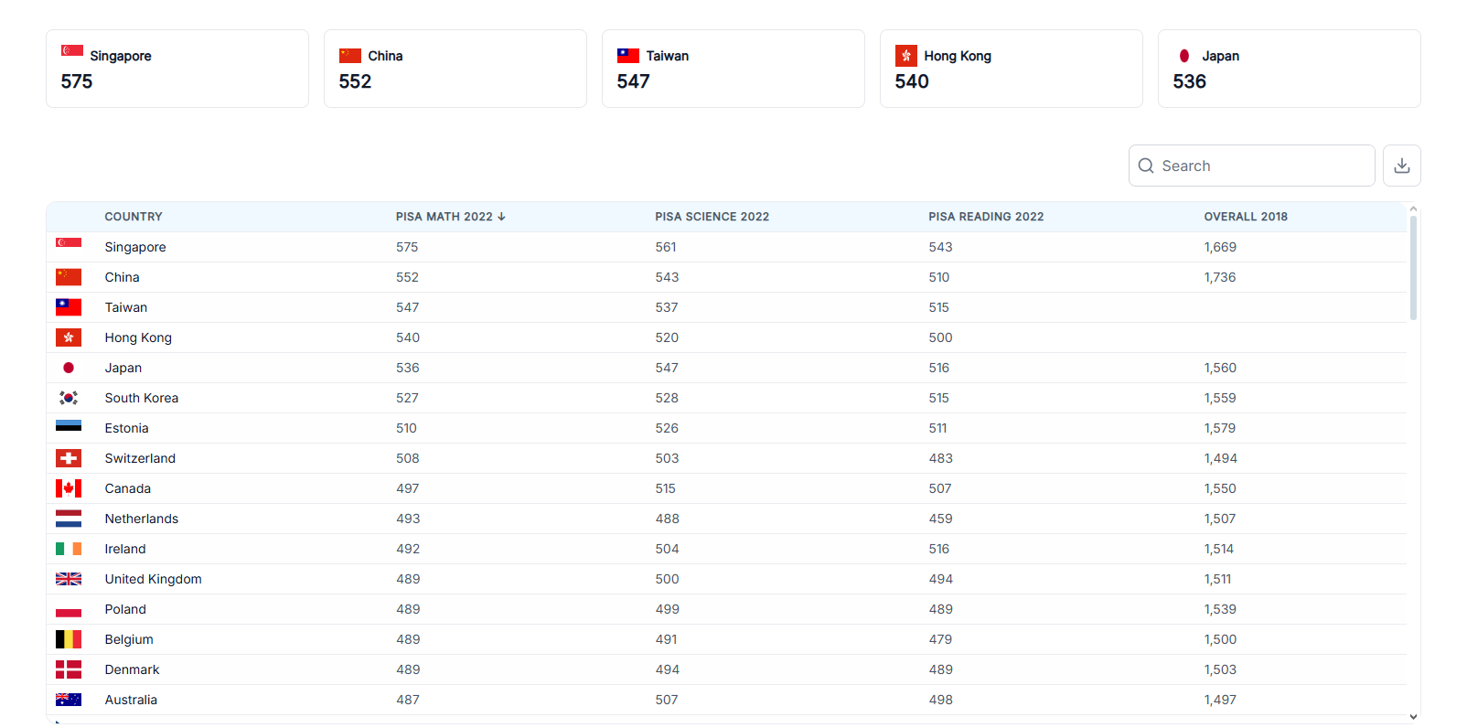Click Netherlands reading score 459

point(940,519)
